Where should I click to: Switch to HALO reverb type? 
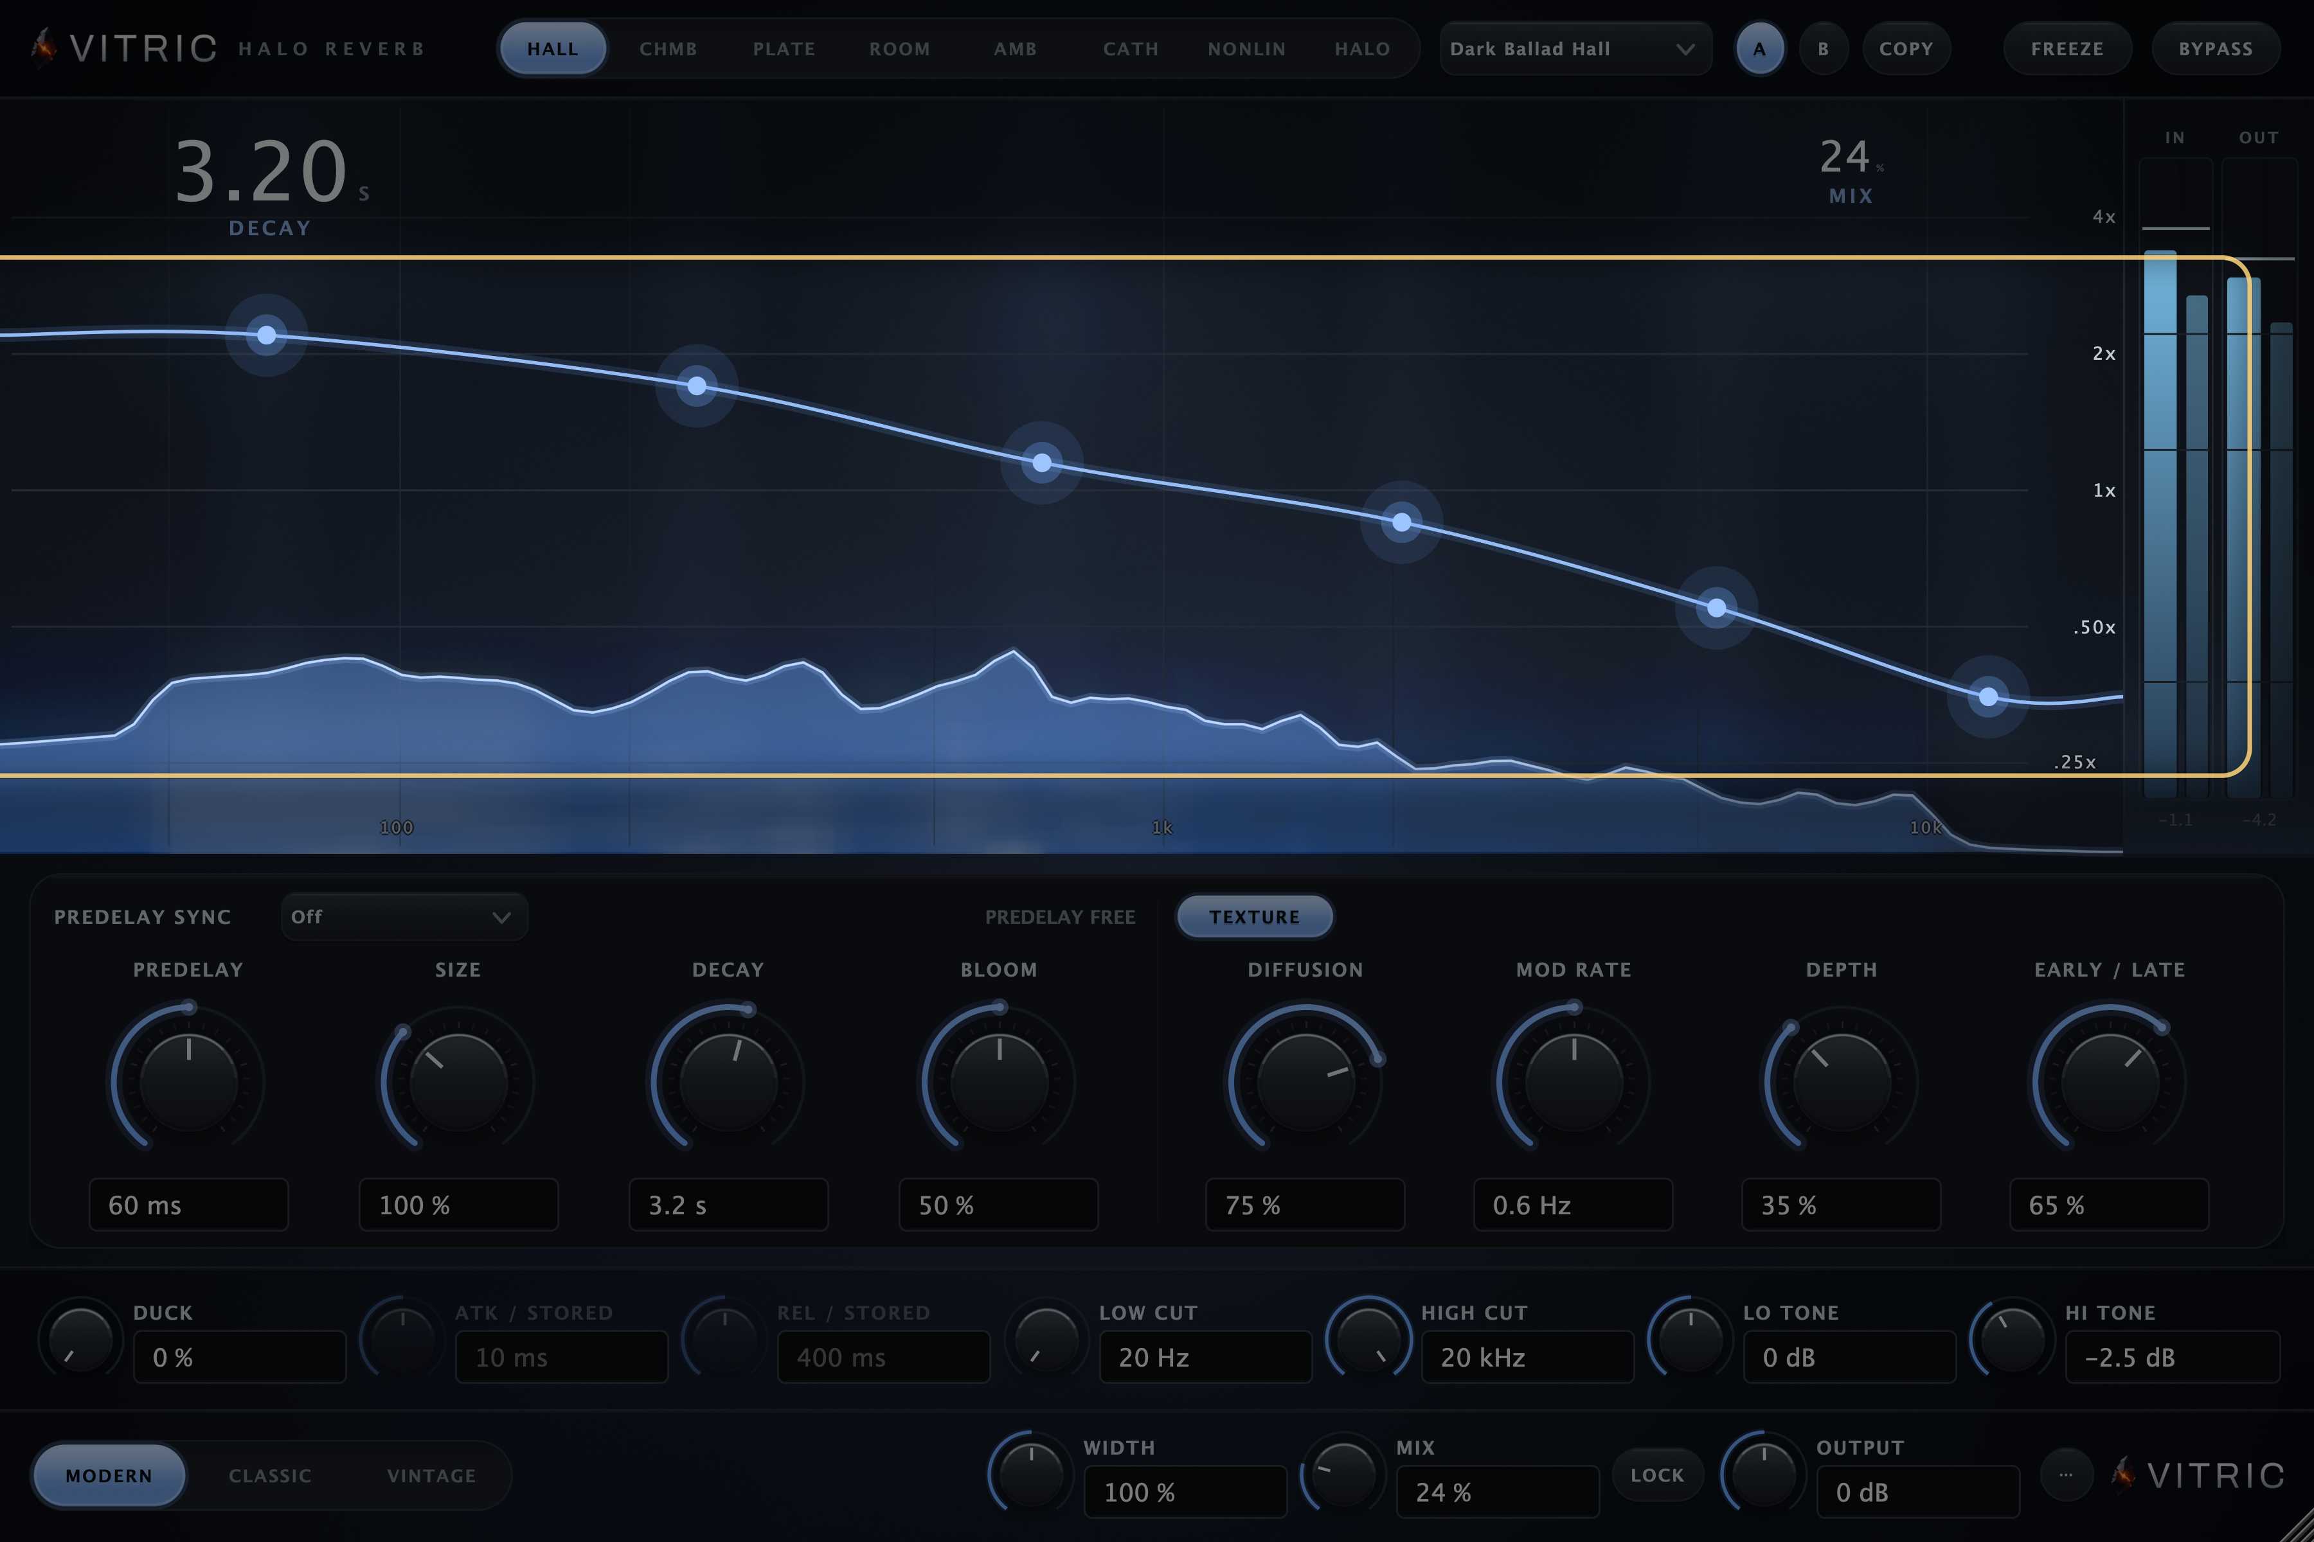(x=1363, y=48)
